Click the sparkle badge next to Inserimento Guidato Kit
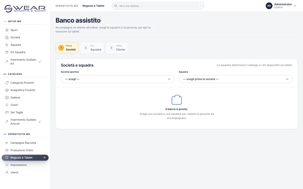This screenshot has height=189, width=303. (x=40, y=61)
